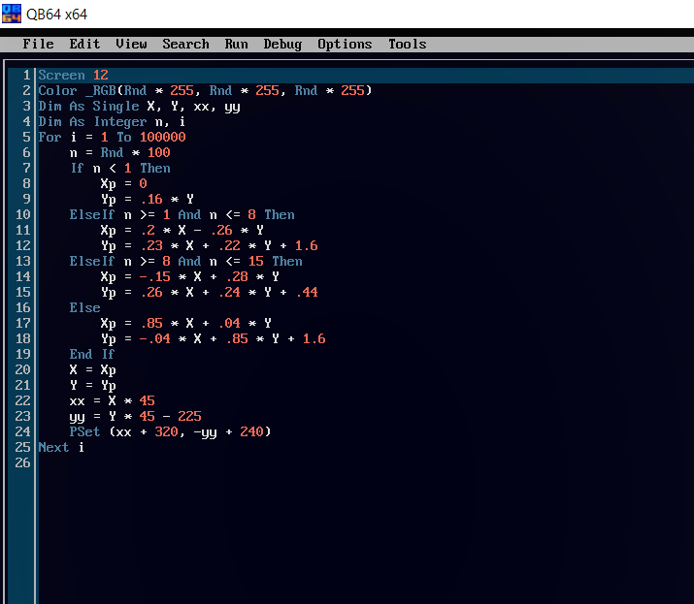
Task: Open the Edit menu
Action: (x=84, y=44)
